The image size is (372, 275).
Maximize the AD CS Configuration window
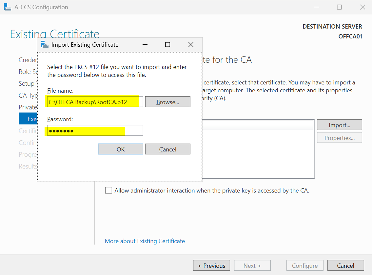(339, 7)
